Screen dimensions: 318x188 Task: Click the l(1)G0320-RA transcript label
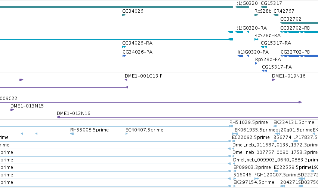[x=251, y=28]
